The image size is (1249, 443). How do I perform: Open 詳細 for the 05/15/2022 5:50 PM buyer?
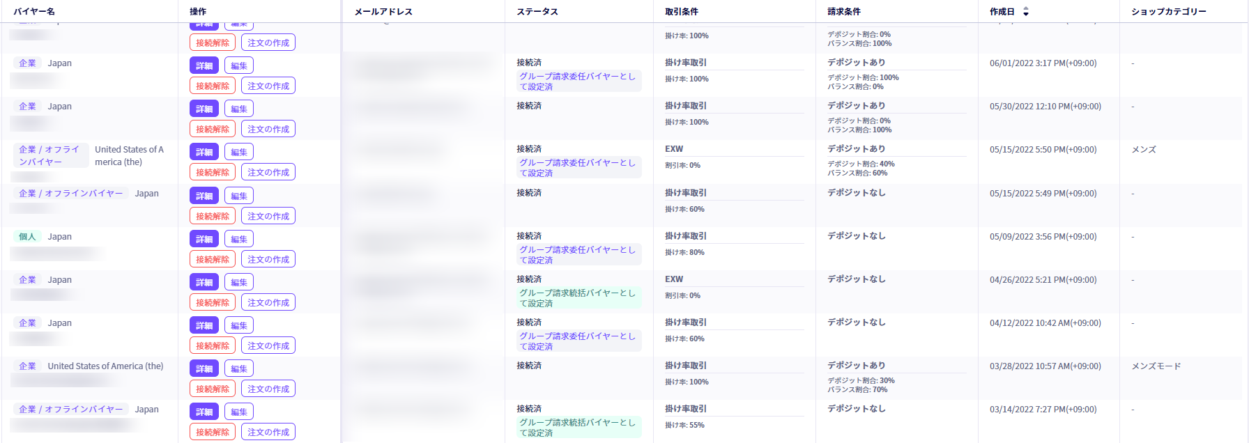point(204,152)
